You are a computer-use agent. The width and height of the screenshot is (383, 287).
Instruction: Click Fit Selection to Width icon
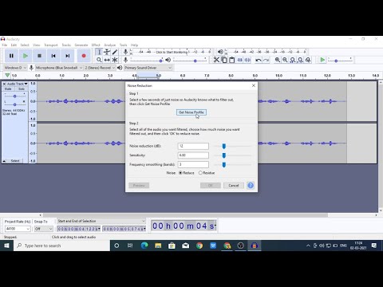point(293,60)
